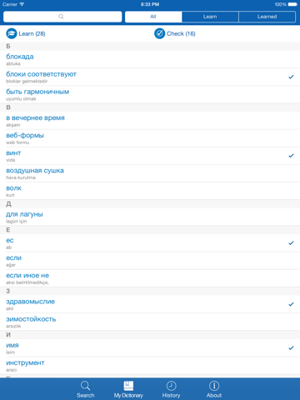Tap the magnifier icon in search field

[61, 17]
